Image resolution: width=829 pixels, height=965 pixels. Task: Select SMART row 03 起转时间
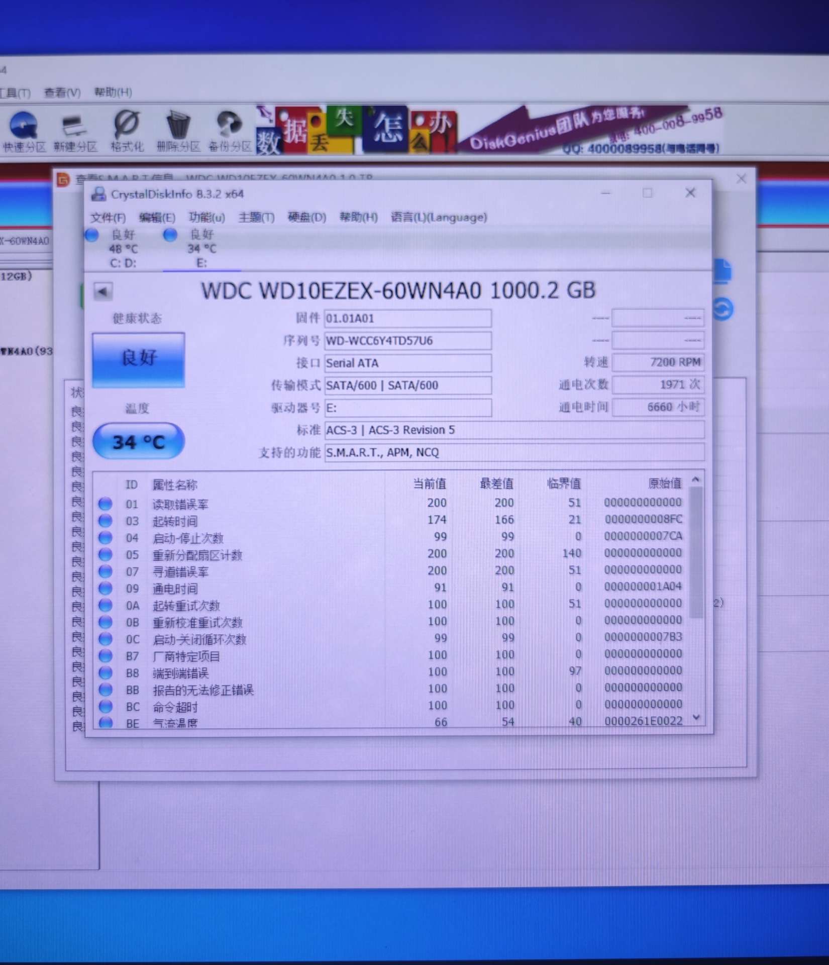(x=391, y=520)
